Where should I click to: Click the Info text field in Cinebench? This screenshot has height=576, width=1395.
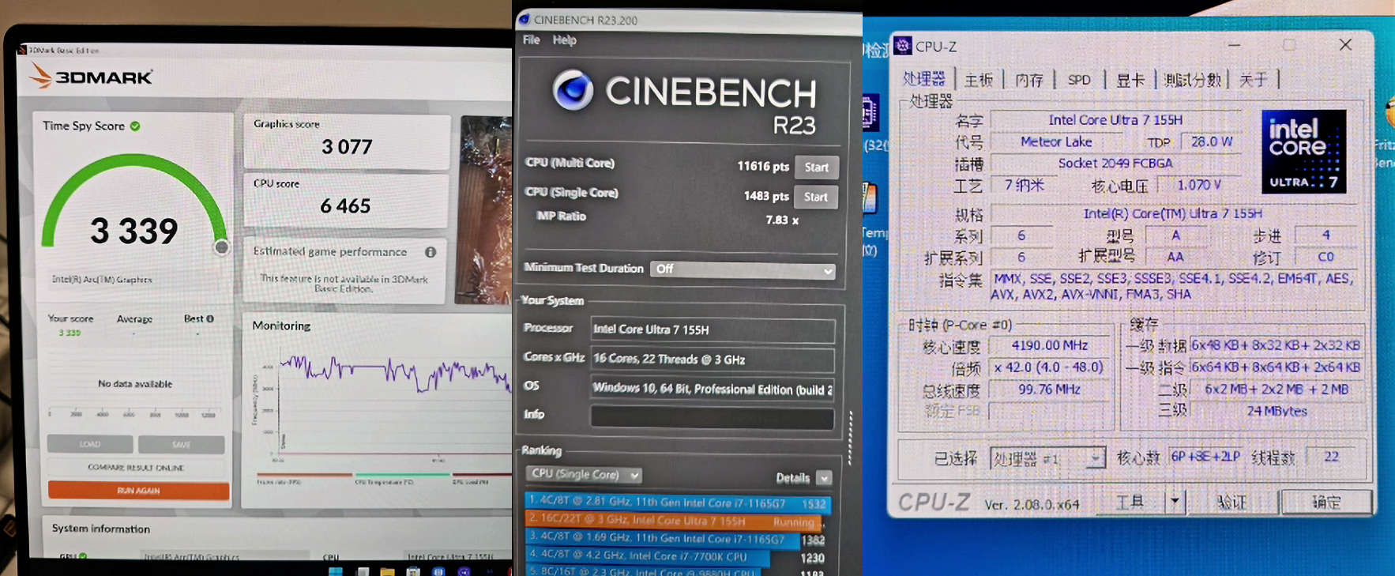pyautogui.click(x=712, y=417)
